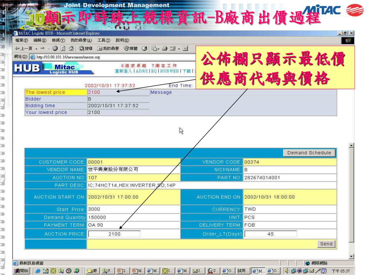Click the Back arrow (上一頁) toolbar button

(x=24, y=48)
